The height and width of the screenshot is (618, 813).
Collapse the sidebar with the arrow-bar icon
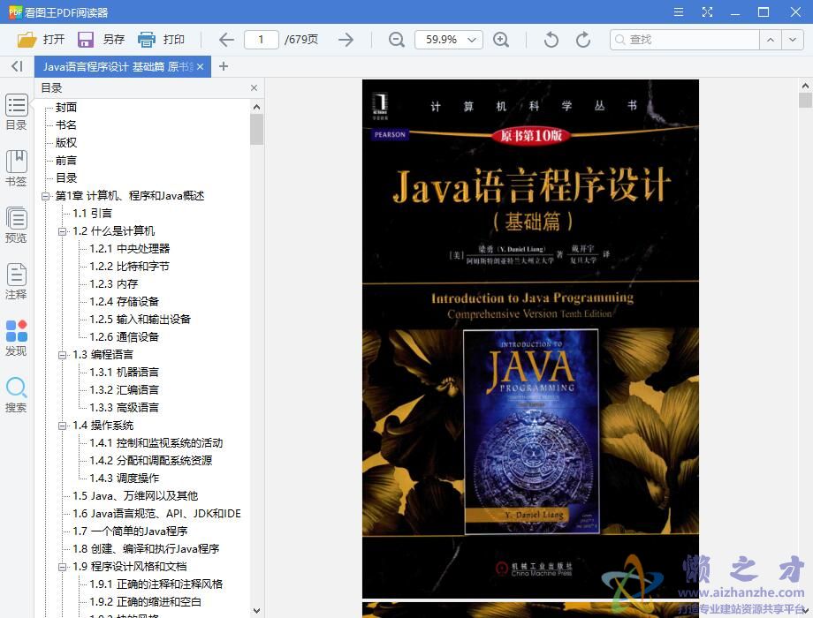point(17,66)
